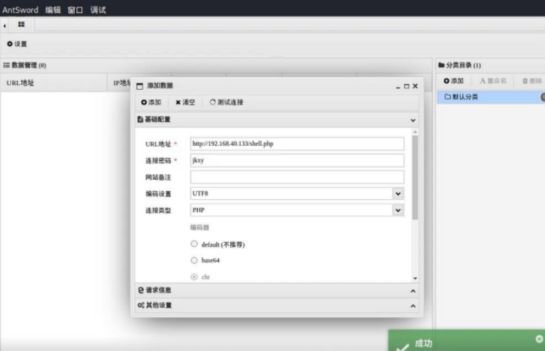Select the base64 encoder radio

[x=194, y=260]
